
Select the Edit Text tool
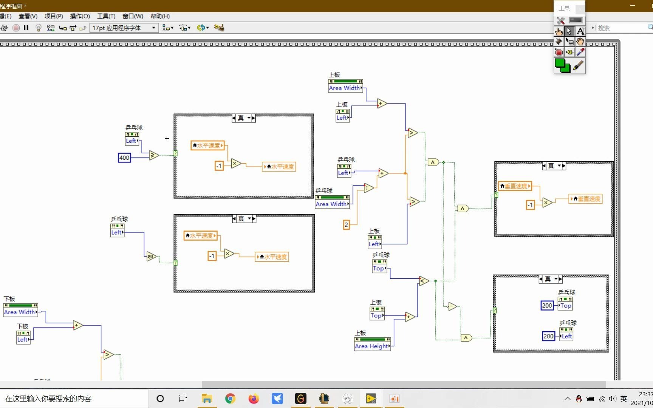click(x=580, y=31)
